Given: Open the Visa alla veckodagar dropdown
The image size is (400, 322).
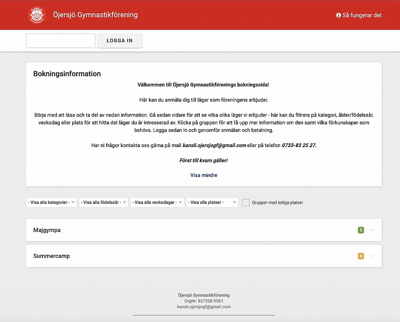Looking at the screenshot, I should click(x=157, y=202).
